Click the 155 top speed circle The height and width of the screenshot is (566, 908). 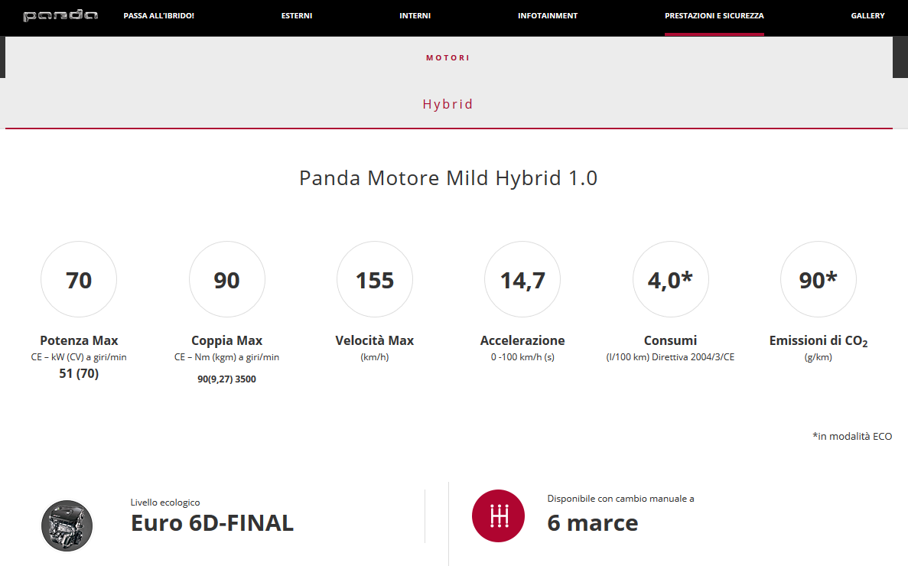point(375,279)
